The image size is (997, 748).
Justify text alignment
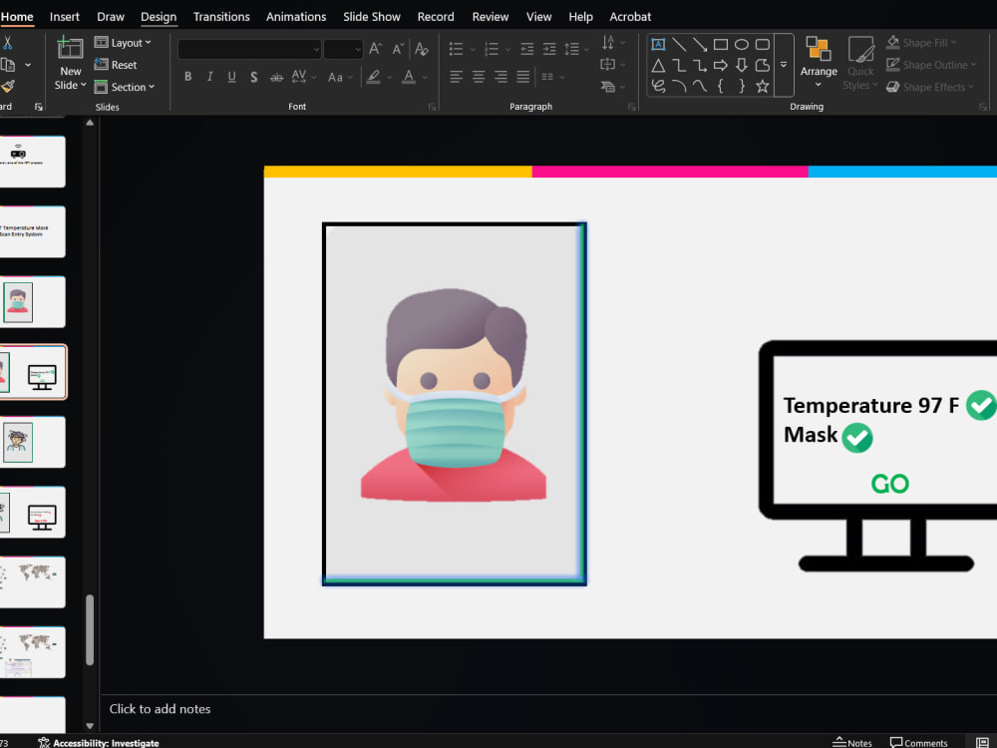tap(522, 77)
